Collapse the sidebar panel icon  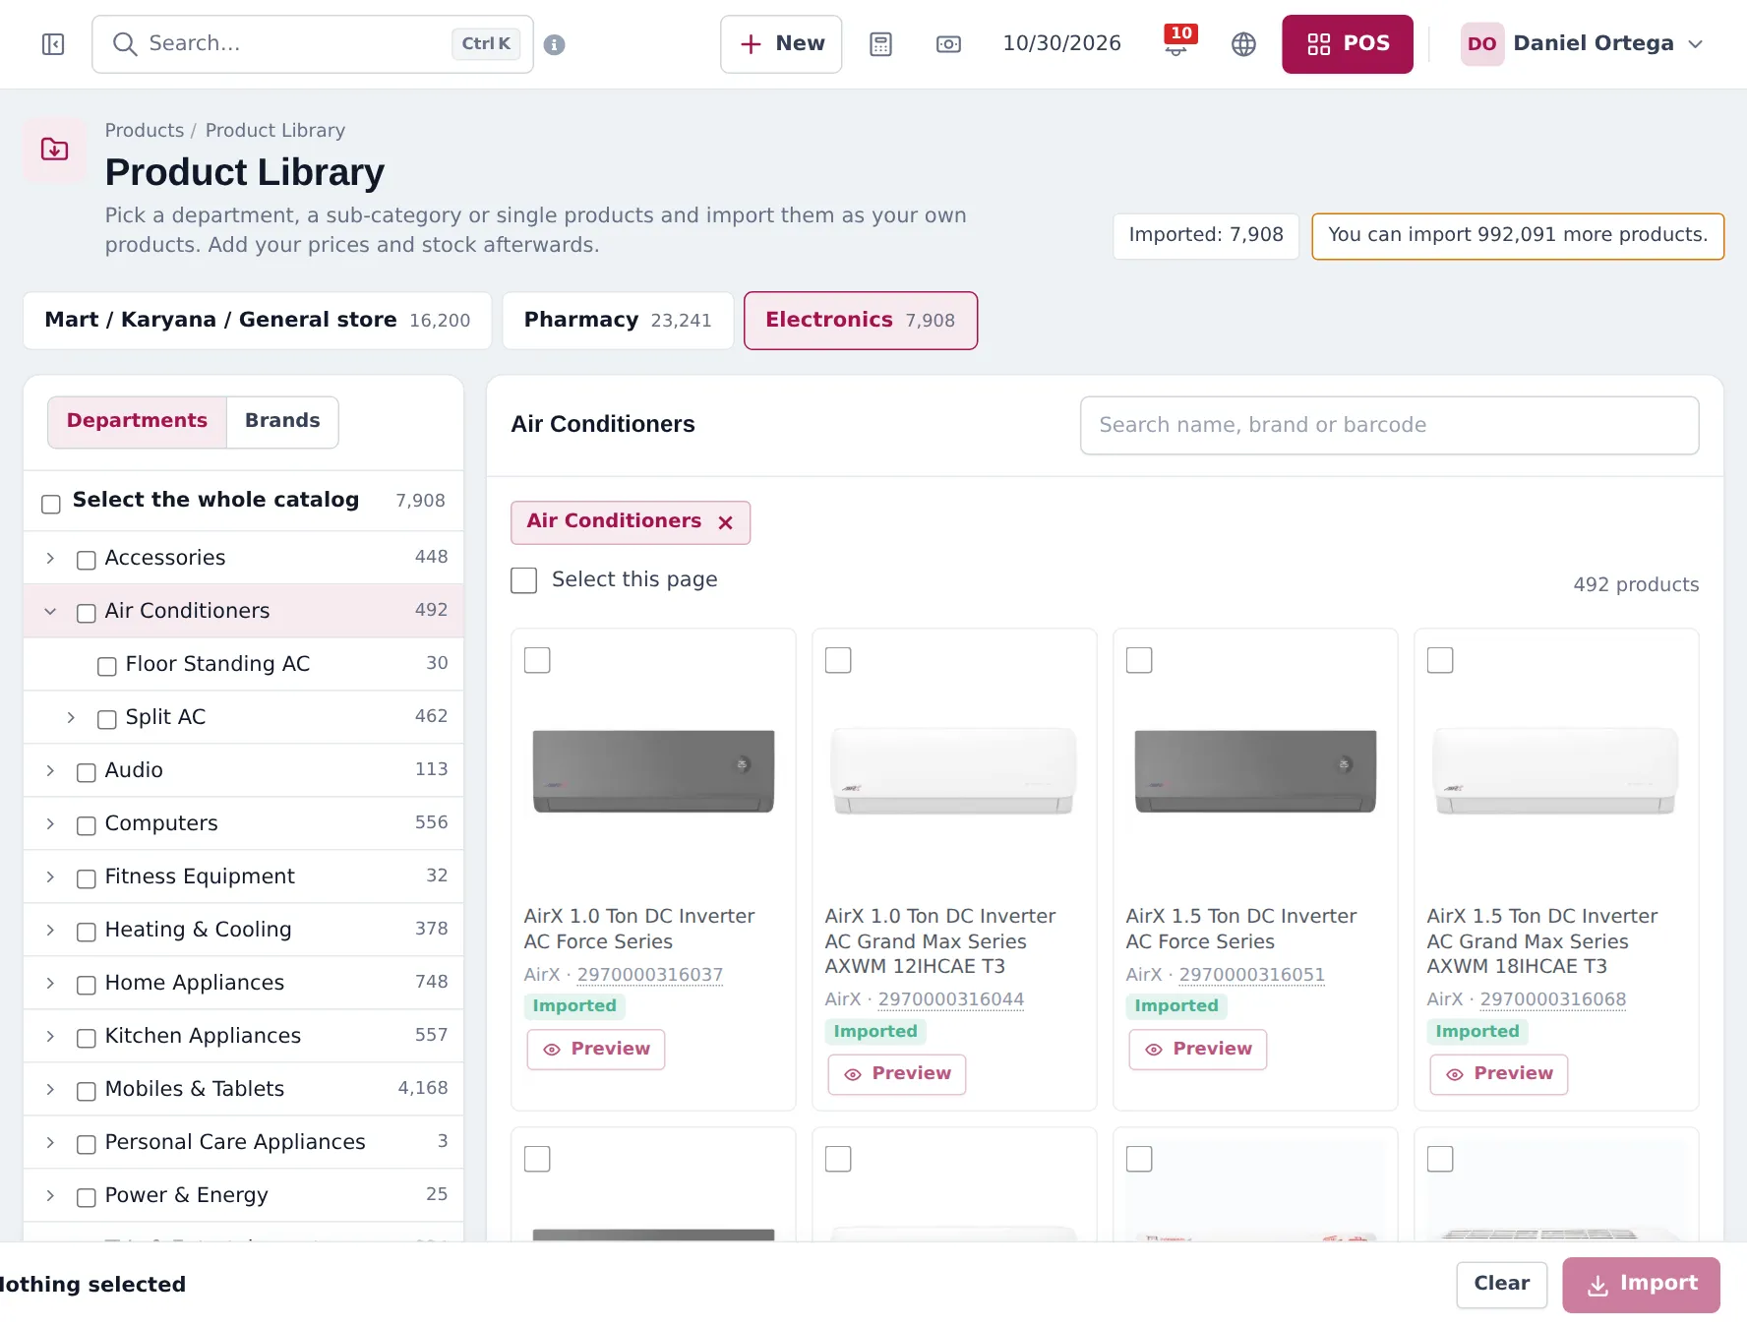53,44
